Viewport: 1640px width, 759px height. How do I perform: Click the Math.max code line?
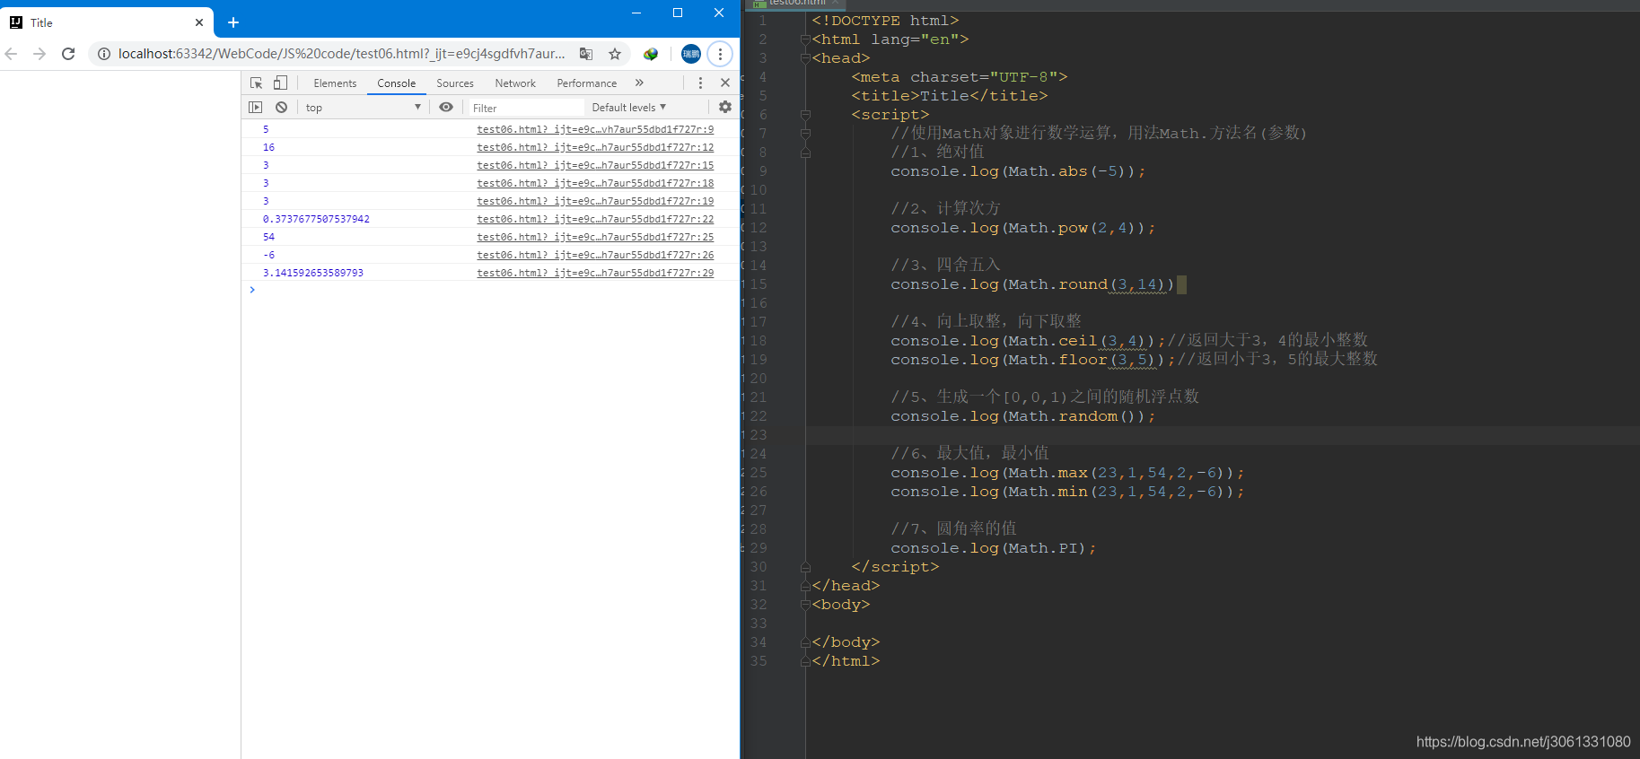pyautogui.click(x=1067, y=473)
